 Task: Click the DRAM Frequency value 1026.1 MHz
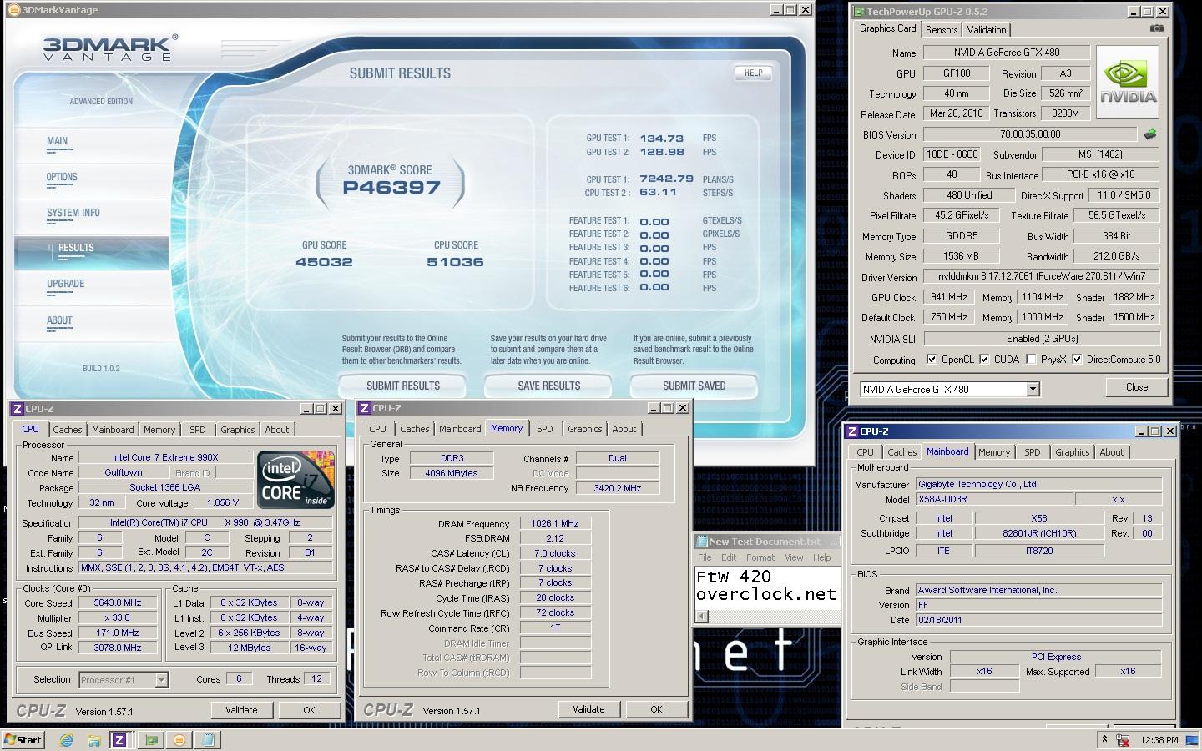(x=555, y=523)
